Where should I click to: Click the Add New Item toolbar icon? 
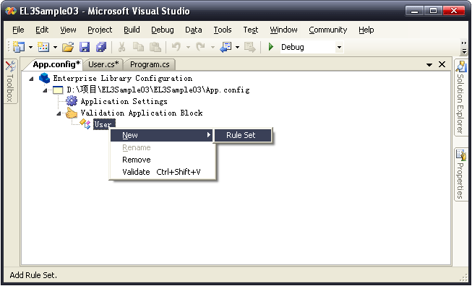[x=43, y=47]
